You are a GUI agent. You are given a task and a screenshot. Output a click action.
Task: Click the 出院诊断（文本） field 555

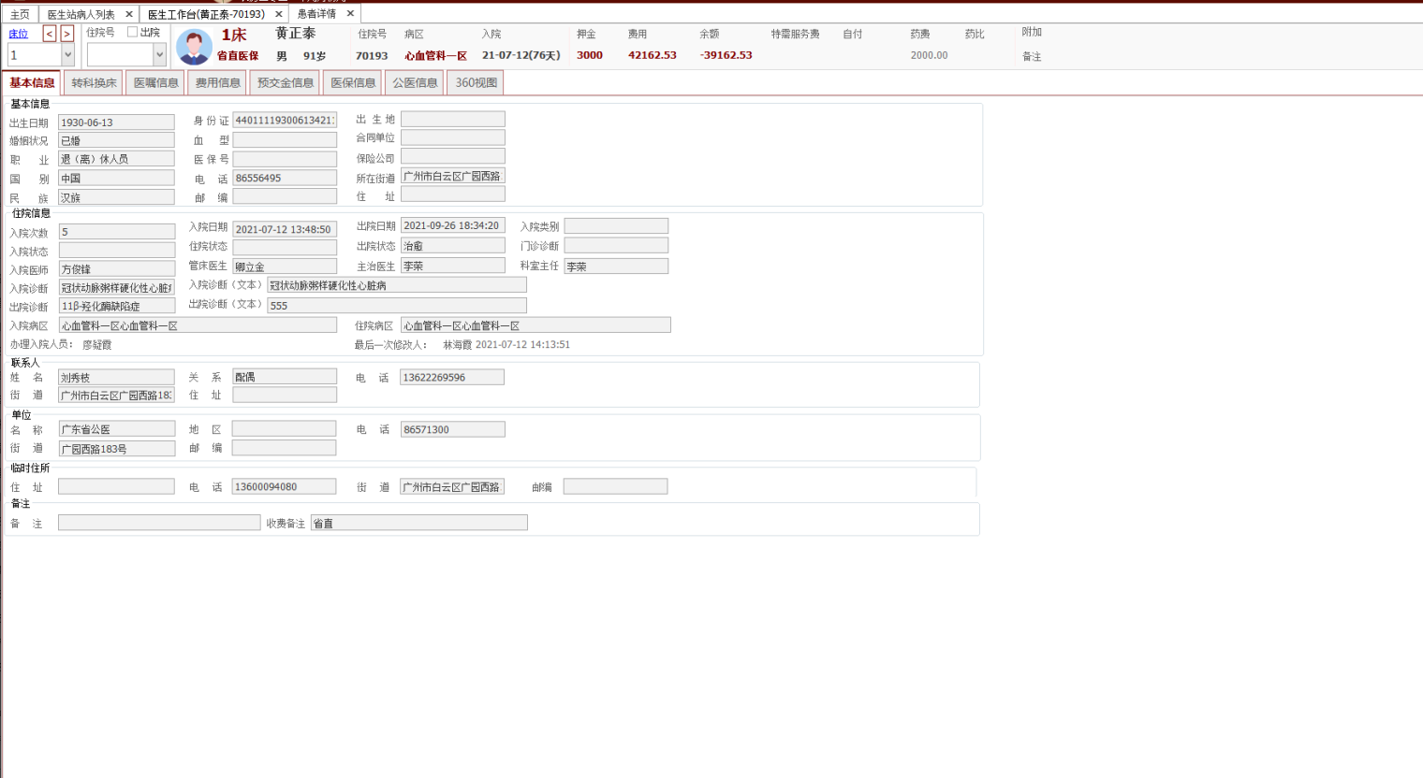(x=397, y=306)
